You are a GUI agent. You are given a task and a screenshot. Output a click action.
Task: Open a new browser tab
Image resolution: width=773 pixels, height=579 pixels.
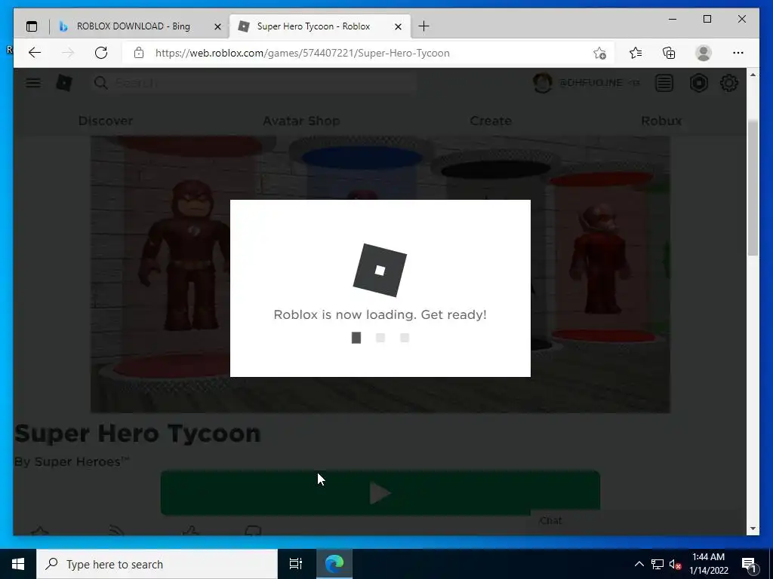423,26
